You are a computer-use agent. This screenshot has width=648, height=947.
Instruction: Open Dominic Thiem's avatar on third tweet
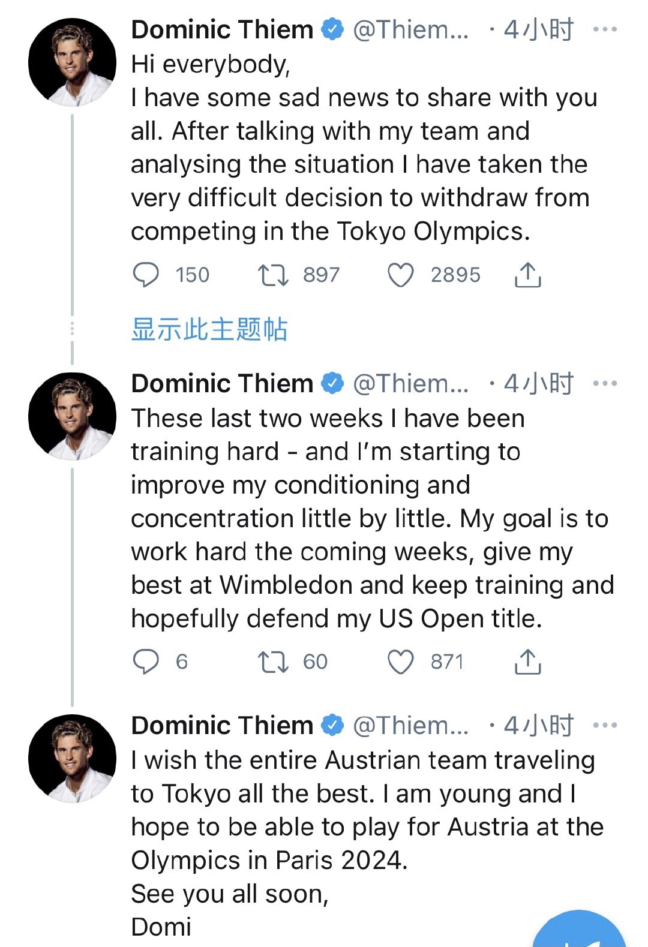[72, 758]
